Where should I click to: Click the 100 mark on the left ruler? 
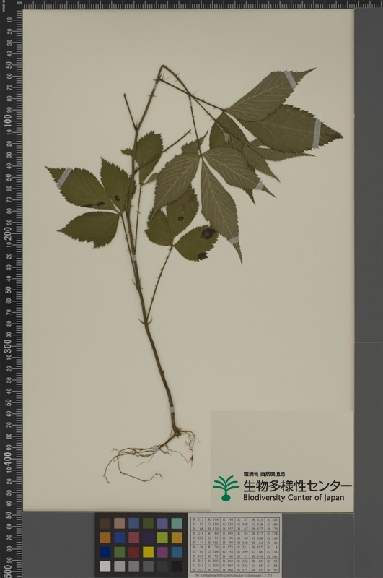tap(8, 120)
